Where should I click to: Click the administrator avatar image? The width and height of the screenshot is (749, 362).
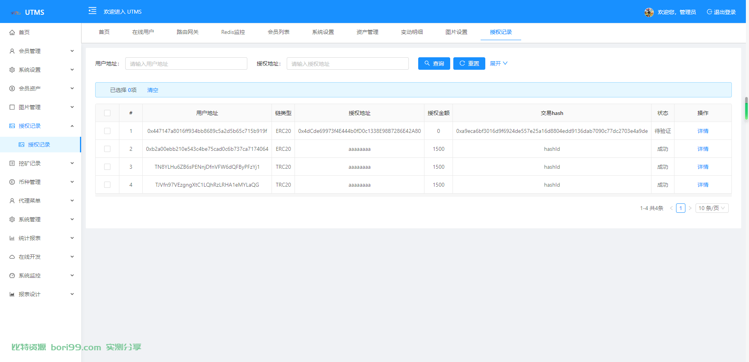click(x=649, y=12)
